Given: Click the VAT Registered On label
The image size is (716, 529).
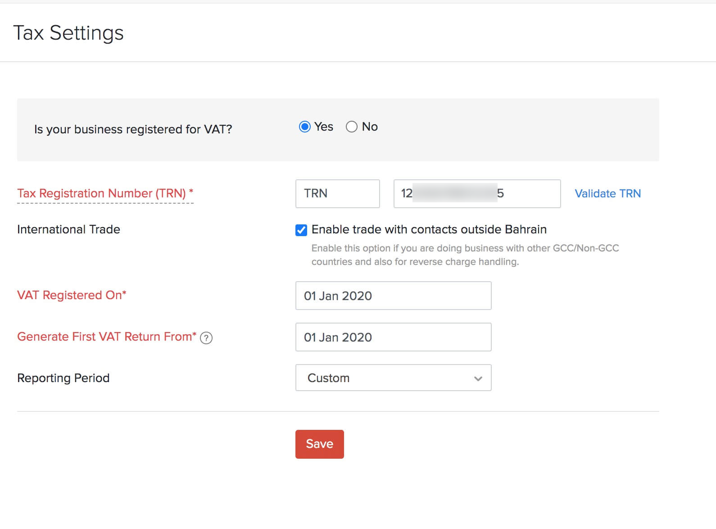Looking at the screenshot, I should point(72,295).
